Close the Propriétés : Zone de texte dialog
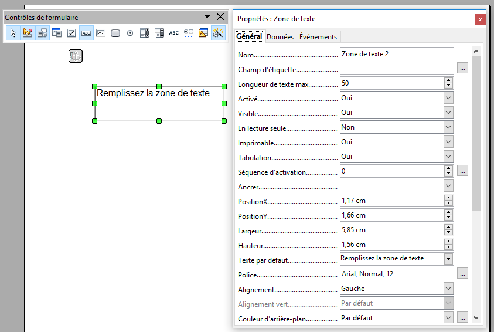 (x=480, y=19)
